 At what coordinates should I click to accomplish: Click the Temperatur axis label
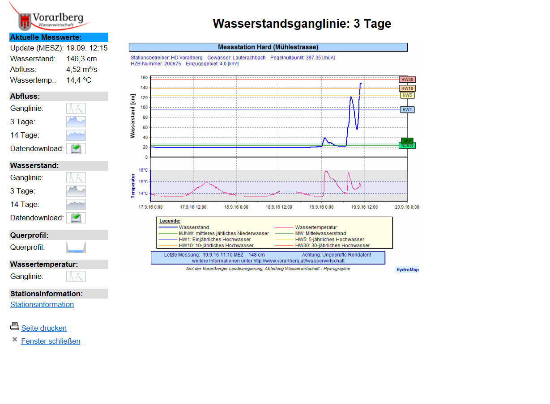tap(133, 185)
